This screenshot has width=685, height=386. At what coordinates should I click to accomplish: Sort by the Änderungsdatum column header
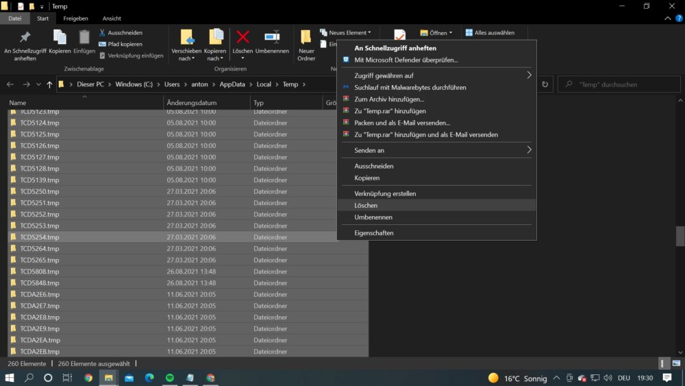point(207,103)
